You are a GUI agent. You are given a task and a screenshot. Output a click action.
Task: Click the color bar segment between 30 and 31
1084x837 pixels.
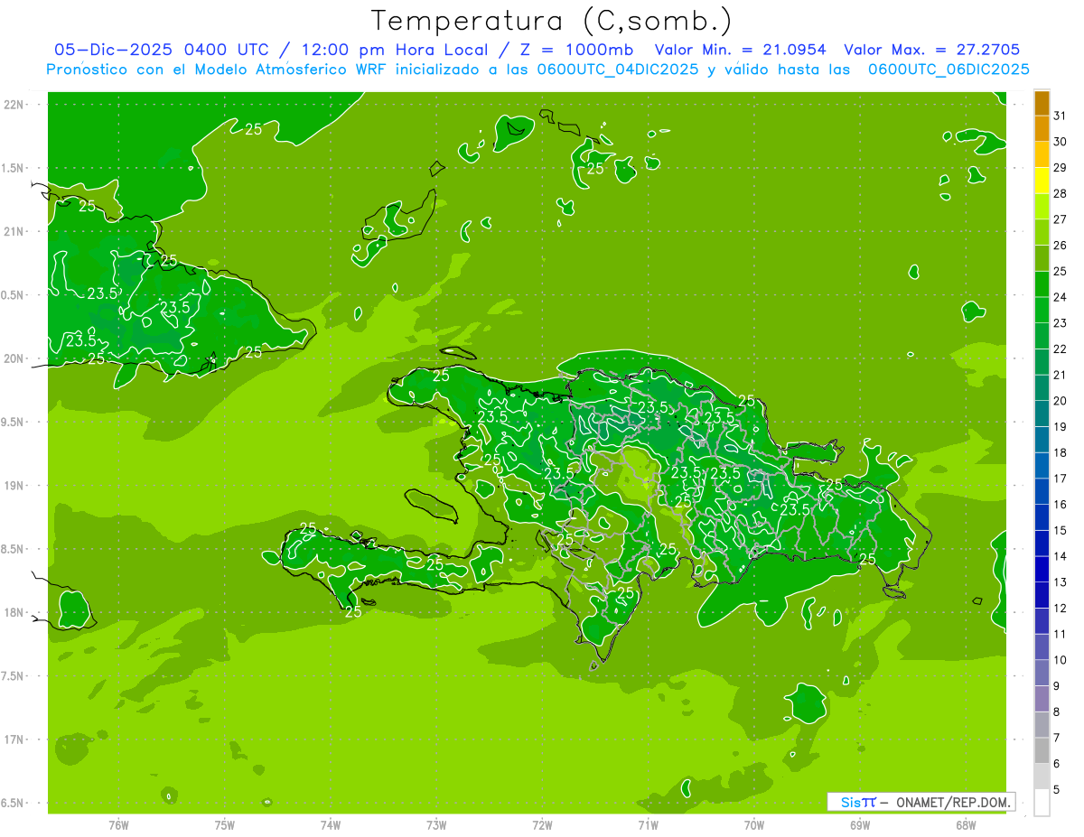[1042, 129]
